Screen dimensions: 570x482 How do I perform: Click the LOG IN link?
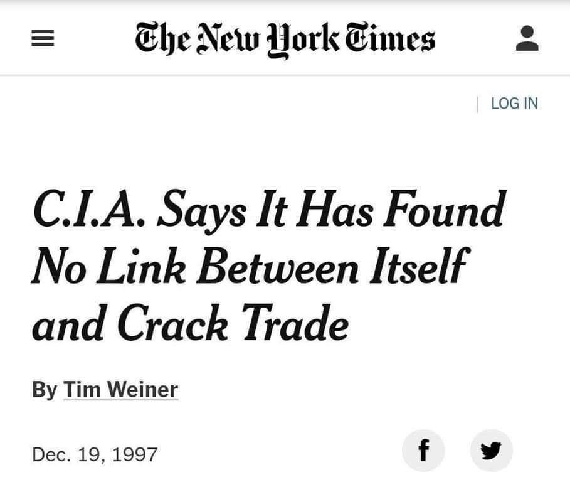point(514,104)
